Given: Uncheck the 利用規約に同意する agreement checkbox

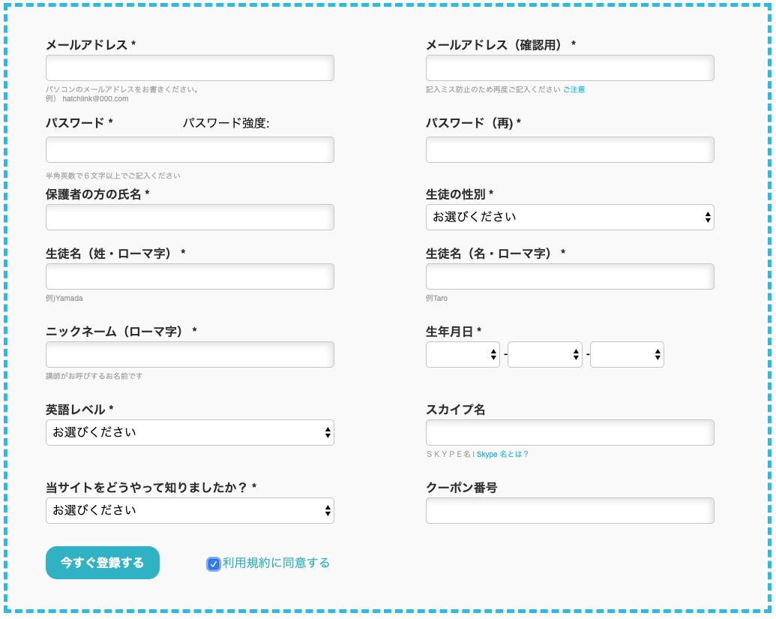Looking at the screenshot, I should point(214,563).
